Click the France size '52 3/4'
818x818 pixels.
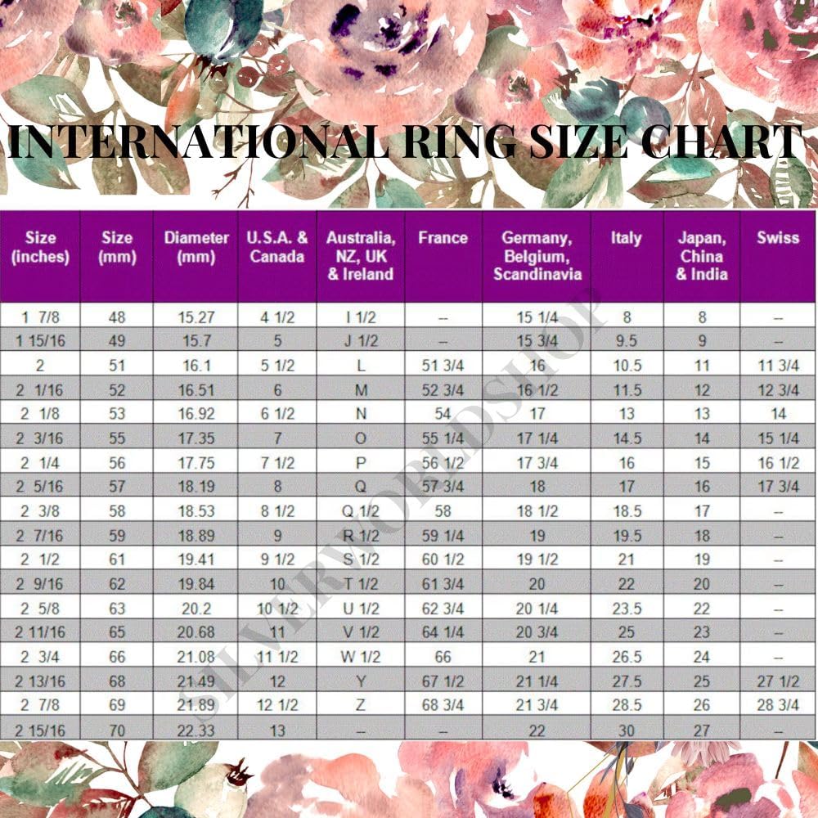tap(443, 390)
